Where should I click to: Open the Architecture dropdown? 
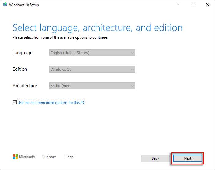(x=92, y=86)
